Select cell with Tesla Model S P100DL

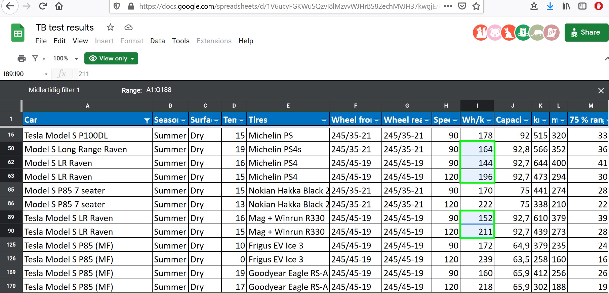pyautogui.click(x=87, y=136)
